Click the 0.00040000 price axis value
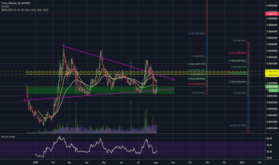Viewport: 279px width, 165px height. coord(272,44)
